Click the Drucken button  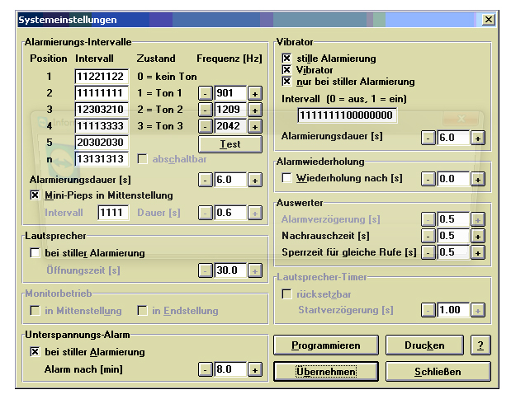coord(424,345)
